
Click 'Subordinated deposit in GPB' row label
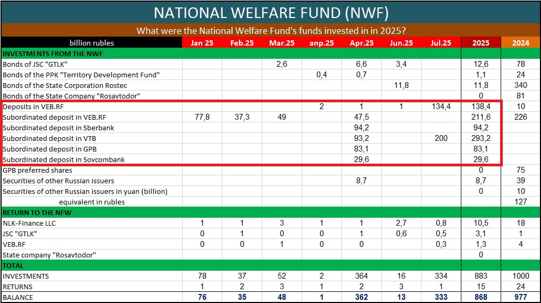pyautogui.click(x=50, y=149)
